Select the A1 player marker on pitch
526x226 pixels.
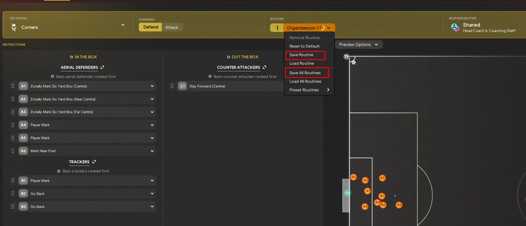click(367, 191)
